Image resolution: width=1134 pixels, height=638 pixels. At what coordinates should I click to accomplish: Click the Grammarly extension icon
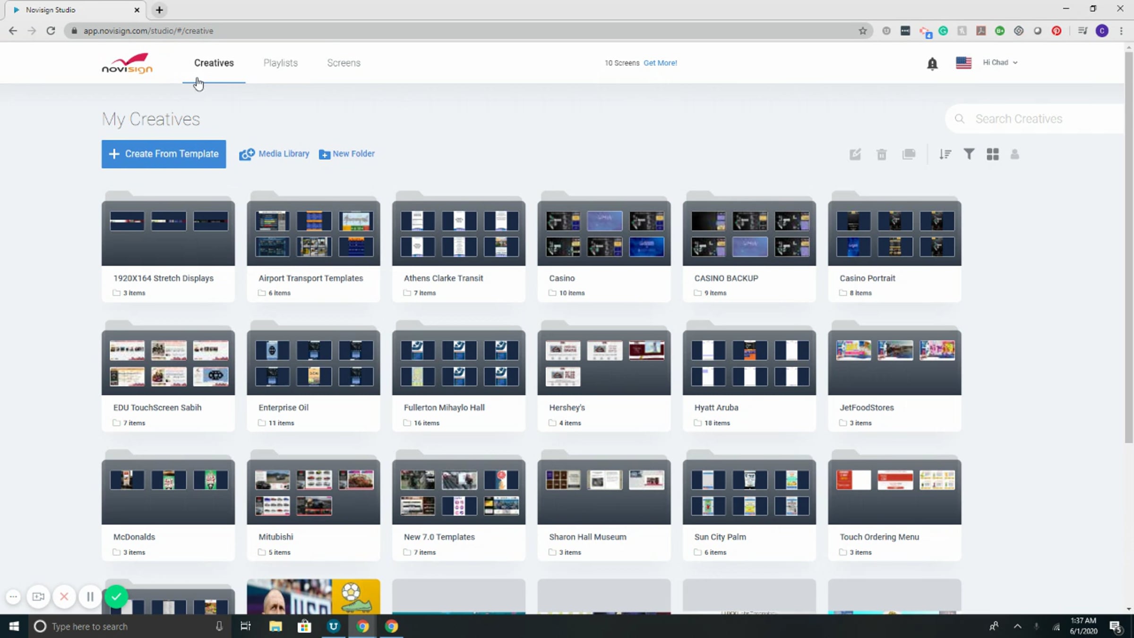click(943, 31)
